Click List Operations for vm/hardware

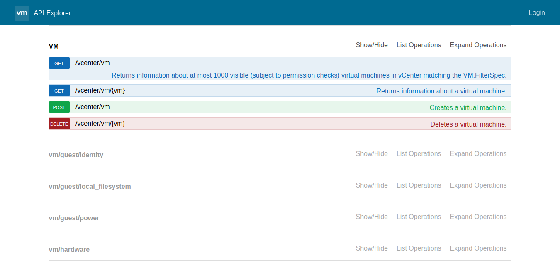(x=419, y=248)
